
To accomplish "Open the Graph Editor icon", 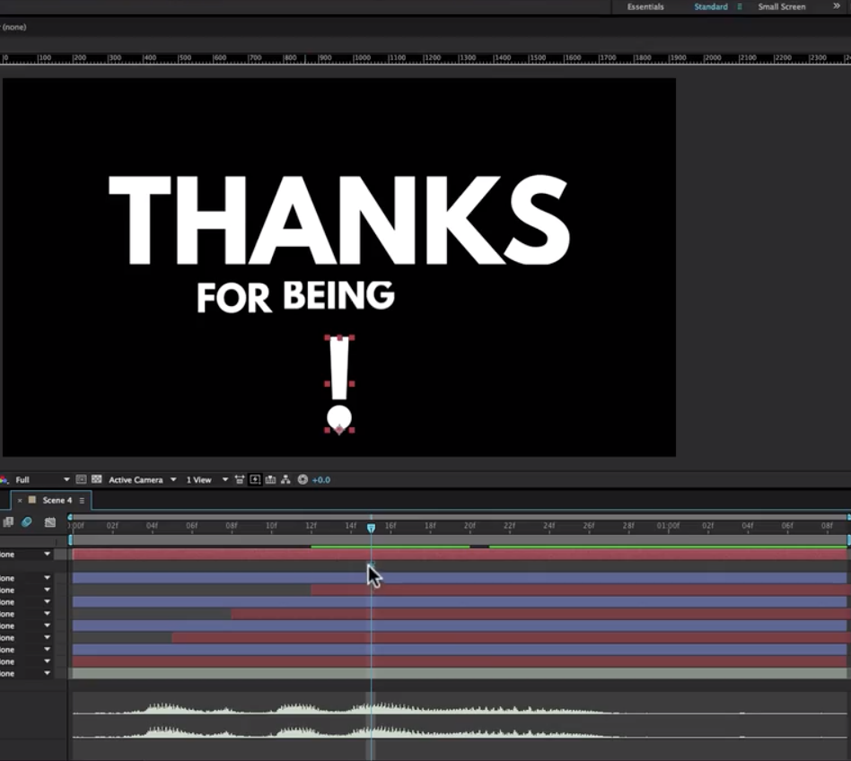I will tap(50, 522).
